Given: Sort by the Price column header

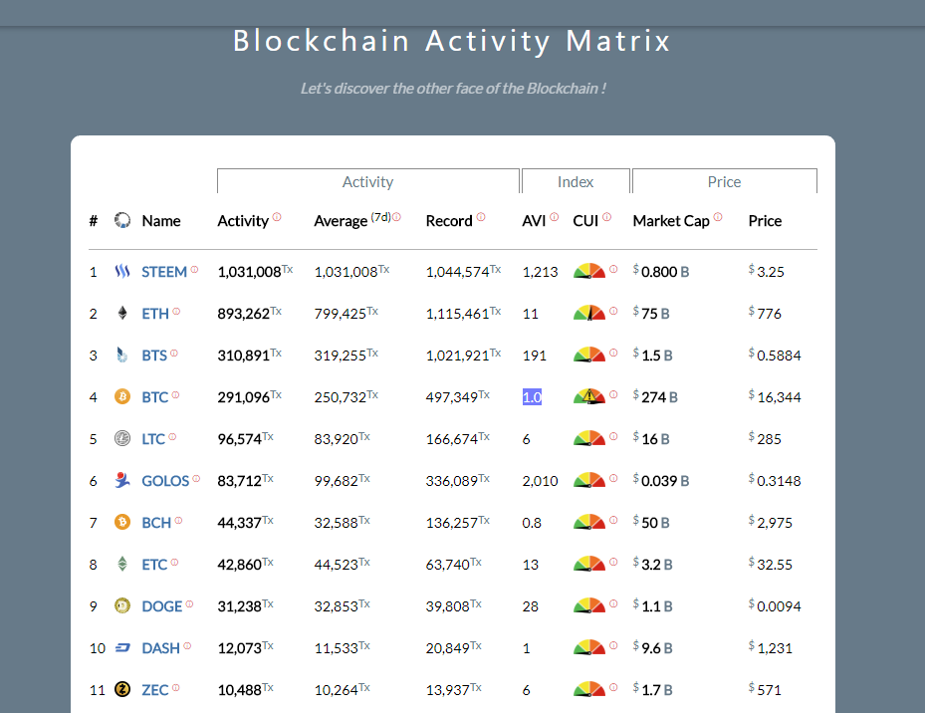Looking at the screenshot, I should (x=765, y=221).
